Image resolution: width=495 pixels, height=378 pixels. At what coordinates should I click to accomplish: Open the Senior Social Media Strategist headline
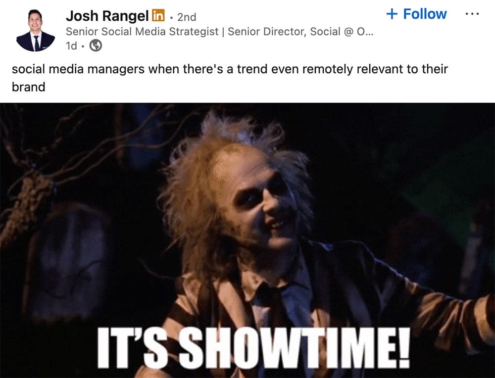click(x=142, y=32)
